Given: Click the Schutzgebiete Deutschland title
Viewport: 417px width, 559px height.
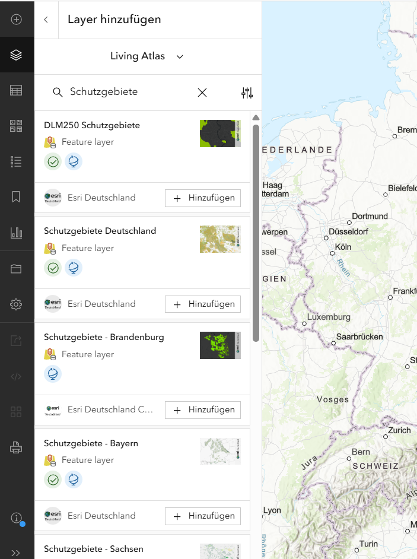Looking at the screenshot, I should 100,231.
